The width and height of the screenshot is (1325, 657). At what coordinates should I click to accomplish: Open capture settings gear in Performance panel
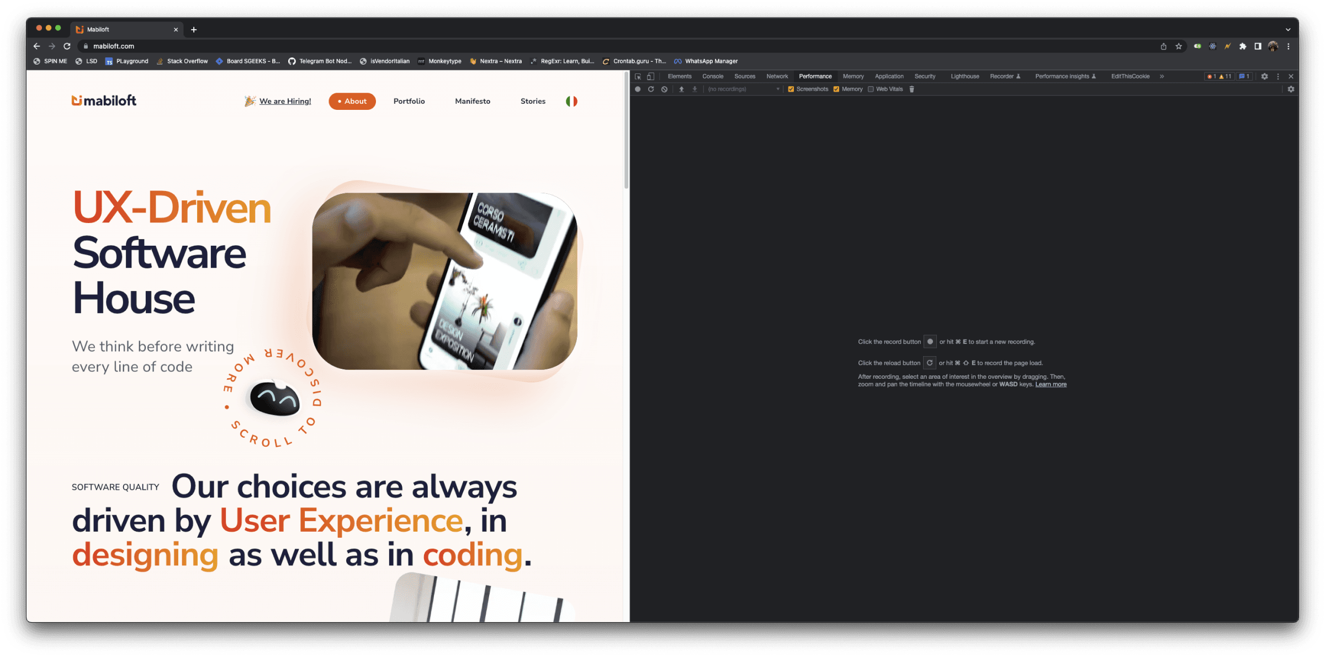pyautogui.click(x=1291, y=89)
